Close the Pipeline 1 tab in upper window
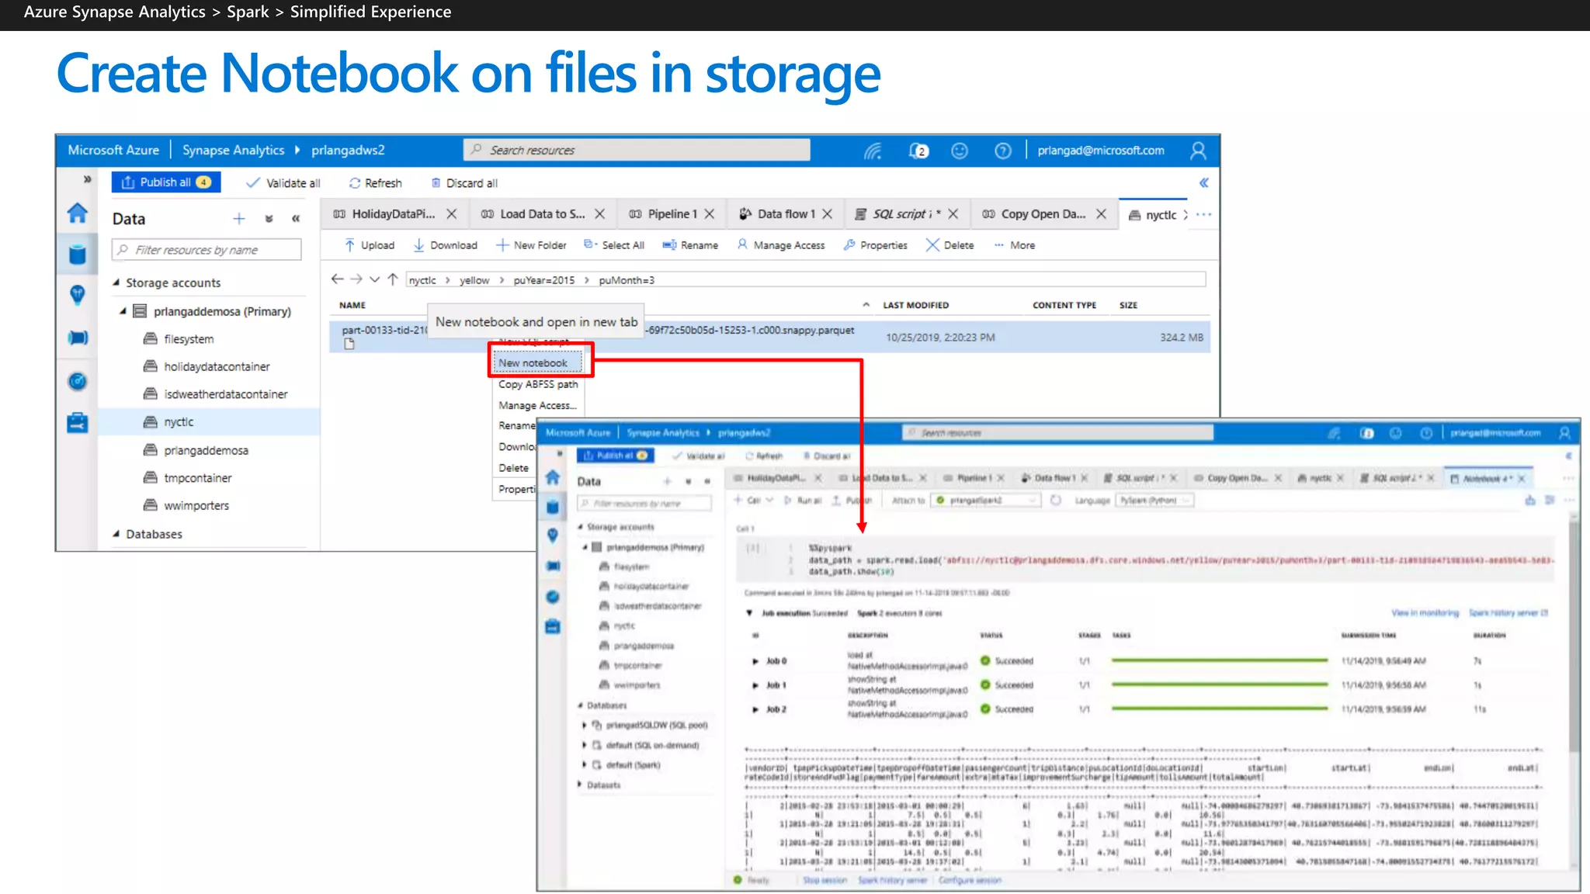This screenshot has width=1590, height=894. [710, 213]
